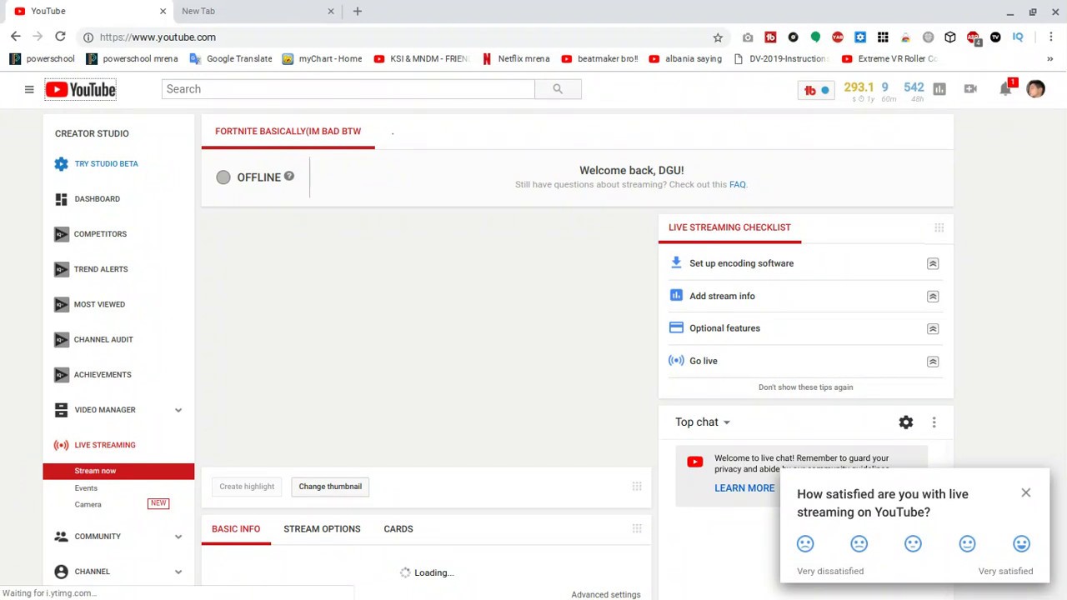Expand the Video Manager sidebar section
The image size is (1067, 600).
(178, 410)
